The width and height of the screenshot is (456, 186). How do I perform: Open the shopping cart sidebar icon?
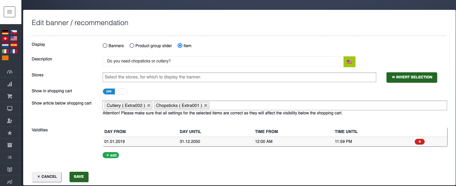(10, 96)
